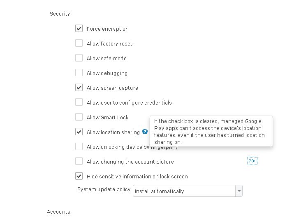
Task: Disable Allow screen capture
Action: [x=79, y=87]
